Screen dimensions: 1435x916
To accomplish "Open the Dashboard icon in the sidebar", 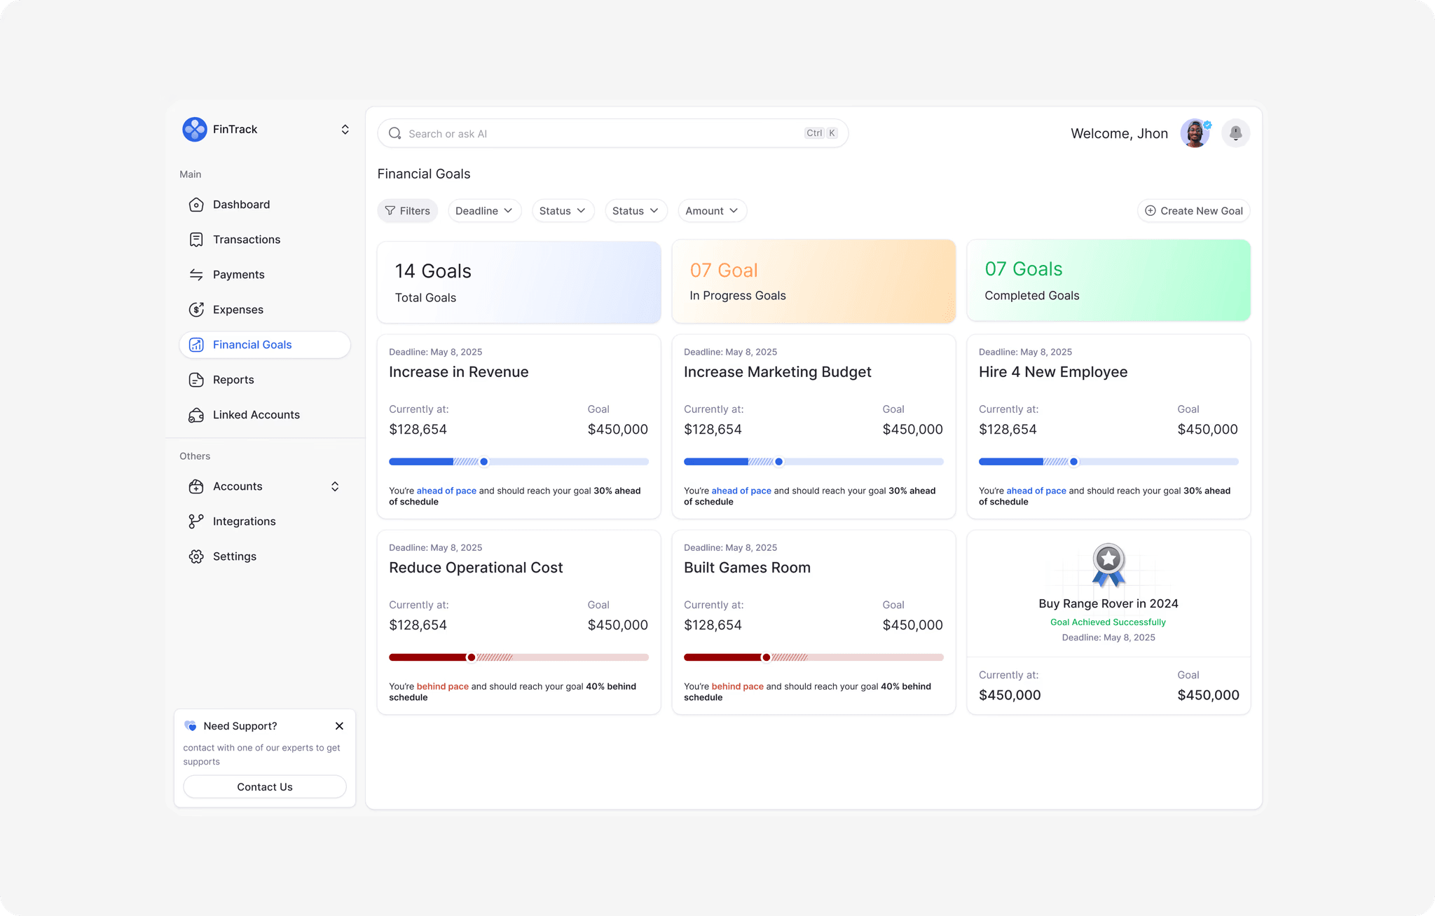I will [195, 204].
